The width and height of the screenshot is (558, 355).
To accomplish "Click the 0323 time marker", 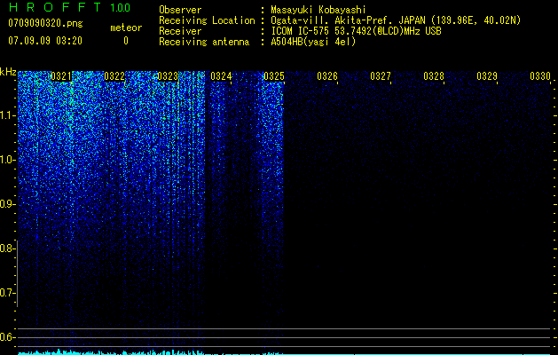I will tap(168, 76).
